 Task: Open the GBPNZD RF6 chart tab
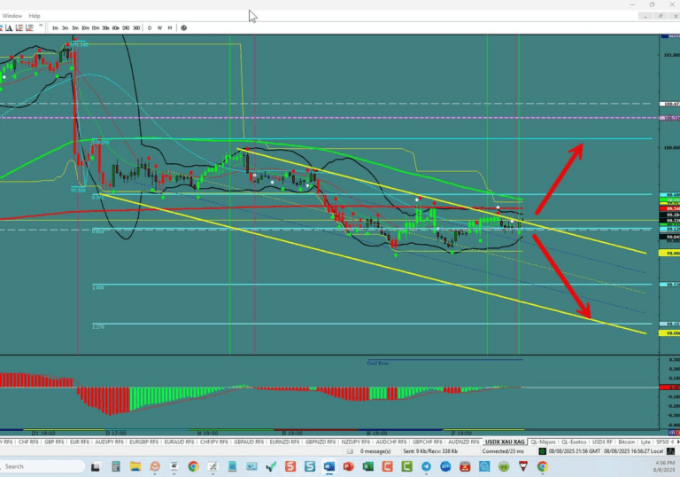320,442
